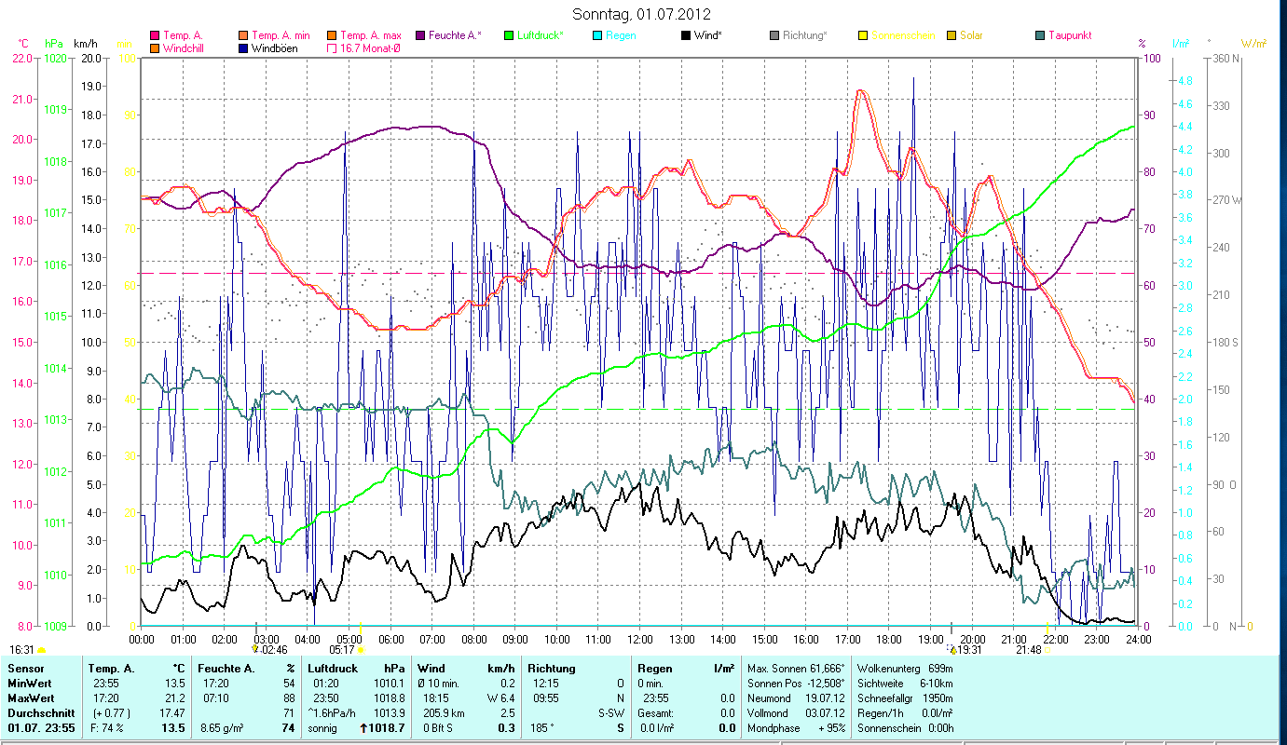Click the moon marker beside 02:46
Screen dimensions: 1287x745
(255, 649)
